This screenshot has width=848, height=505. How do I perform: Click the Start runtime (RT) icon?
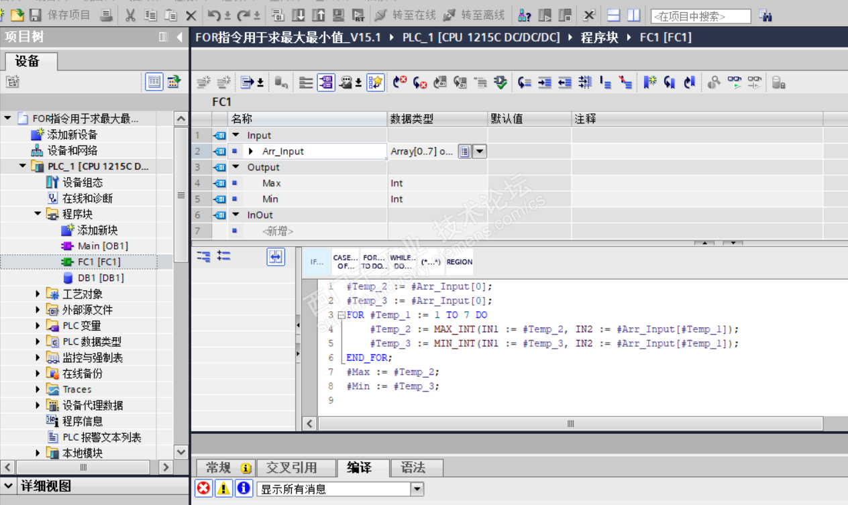[359, 15]
